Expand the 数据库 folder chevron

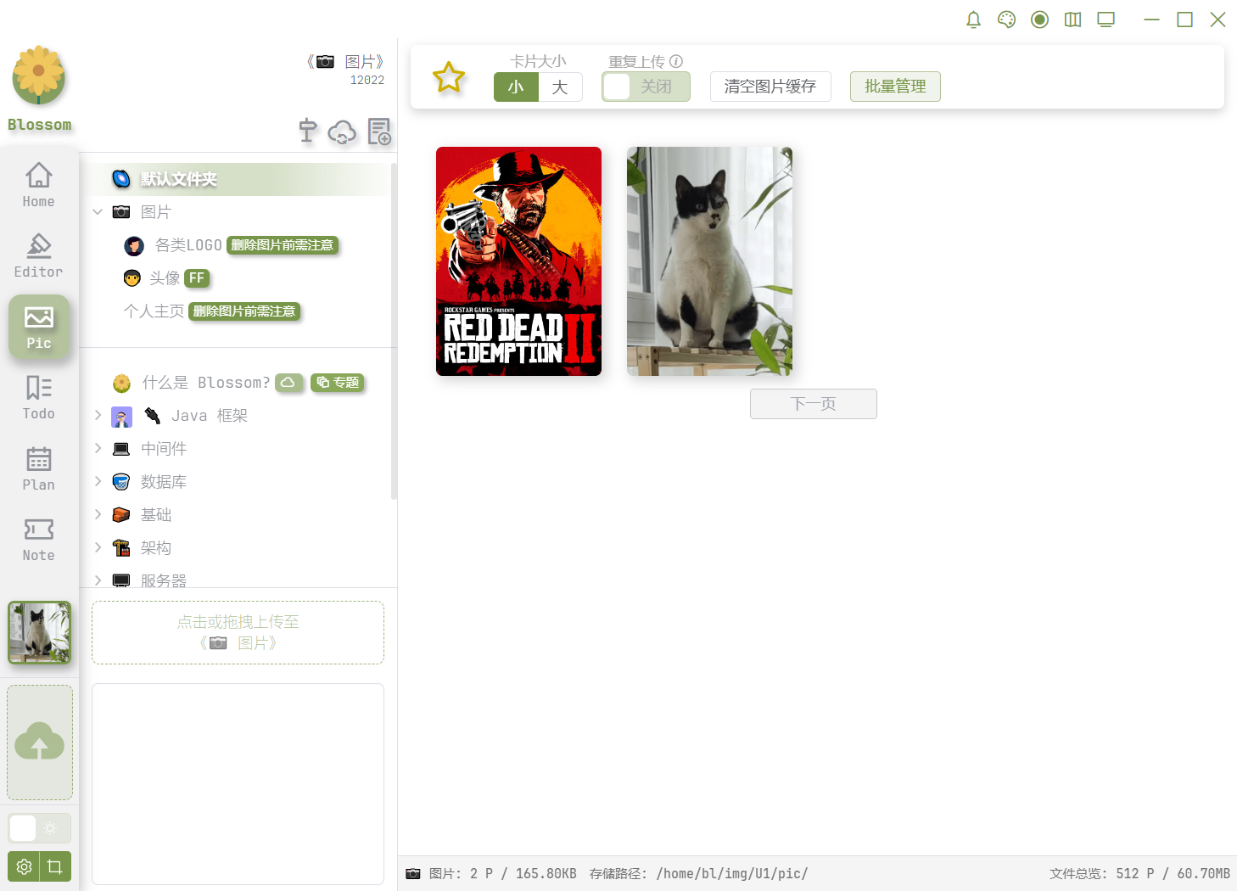coord(98,481)
